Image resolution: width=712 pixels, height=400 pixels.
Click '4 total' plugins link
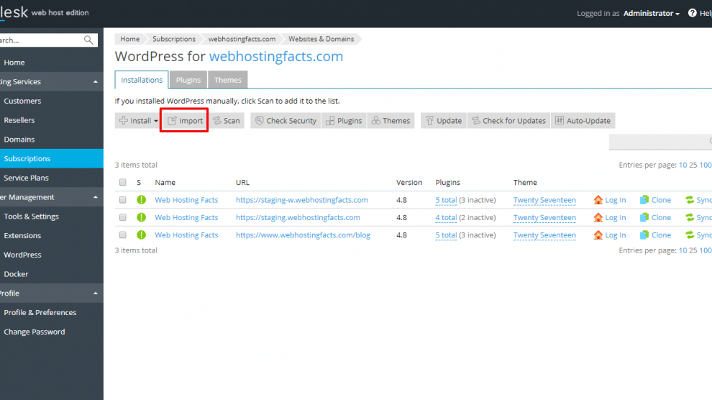(446, 217)
